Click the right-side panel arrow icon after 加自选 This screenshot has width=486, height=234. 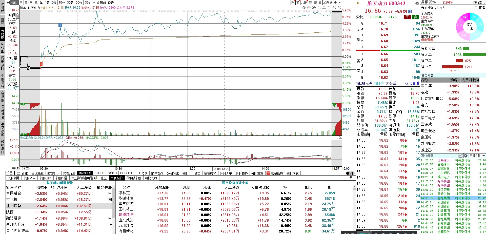point(336,3)
